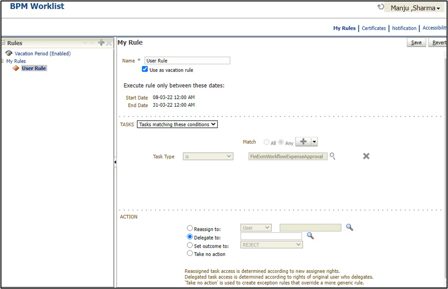
Task: Click the ACTION section label
Action: click(128, 217)
